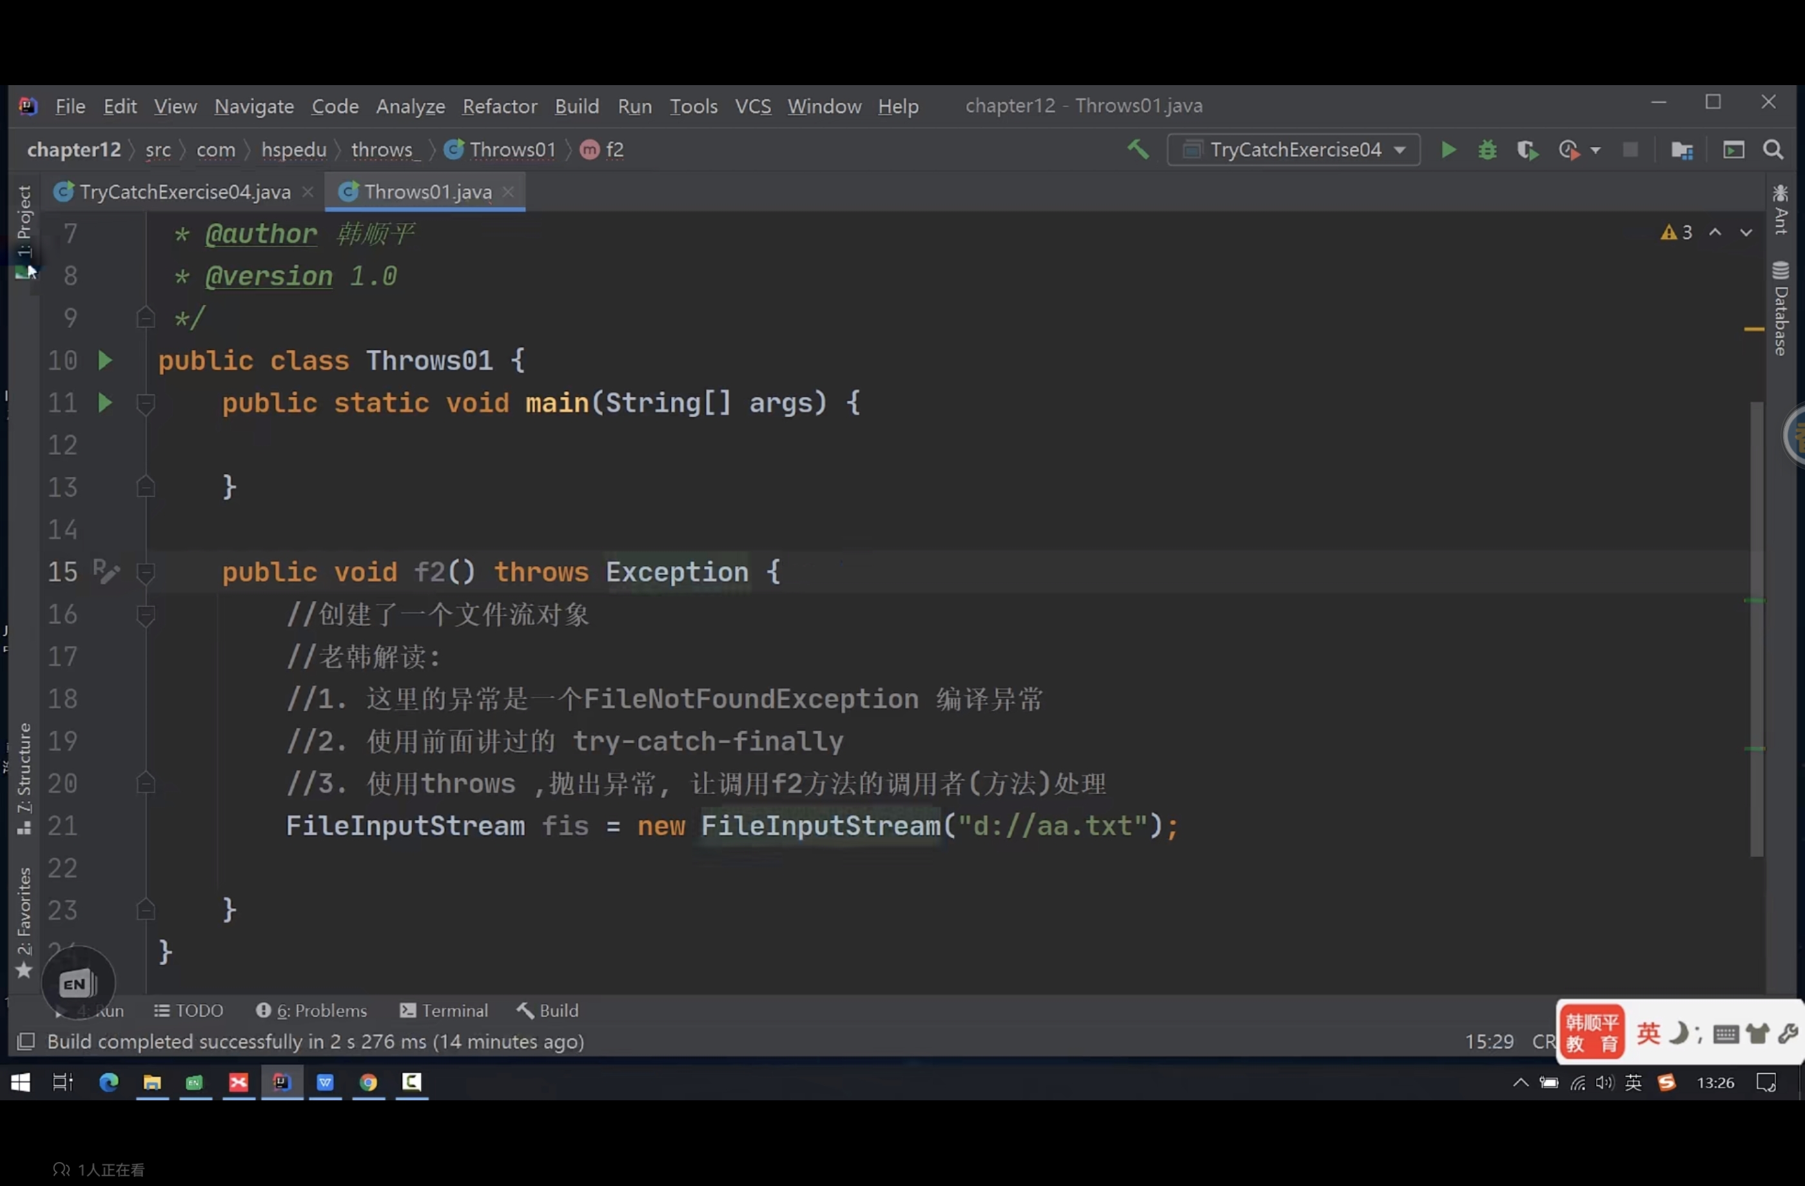Viewport: 1805px width, 1186px height.
Task: Toggle the Structure tool window
Action: coord(23,775)
